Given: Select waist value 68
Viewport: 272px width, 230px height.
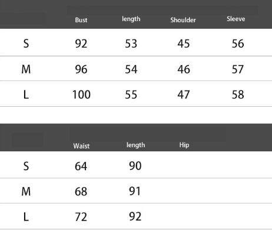Looking at the screenshot, I should pos(81,191).
